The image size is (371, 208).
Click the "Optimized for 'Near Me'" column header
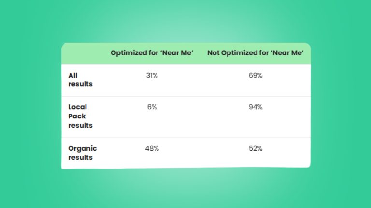tap(152, 53)
